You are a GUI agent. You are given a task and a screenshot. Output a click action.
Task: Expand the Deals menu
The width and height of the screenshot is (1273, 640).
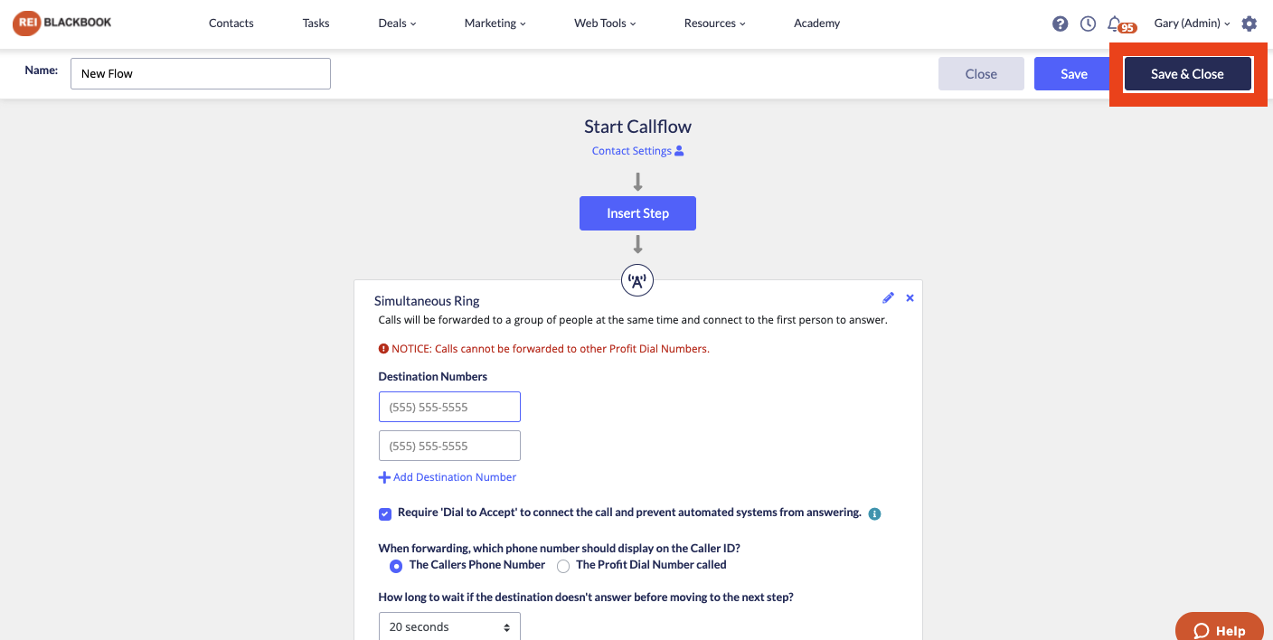coord(397,24)
